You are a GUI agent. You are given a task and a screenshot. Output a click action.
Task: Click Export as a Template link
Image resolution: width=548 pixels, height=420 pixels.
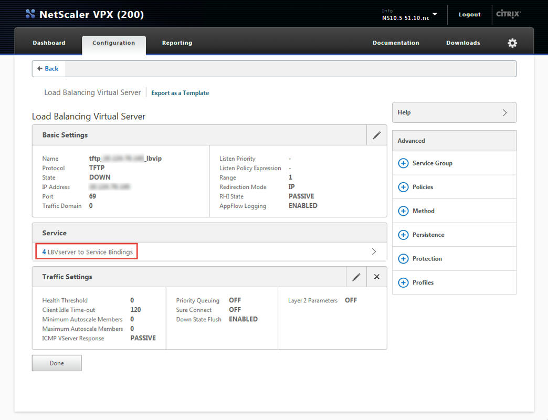click(180, 93)
